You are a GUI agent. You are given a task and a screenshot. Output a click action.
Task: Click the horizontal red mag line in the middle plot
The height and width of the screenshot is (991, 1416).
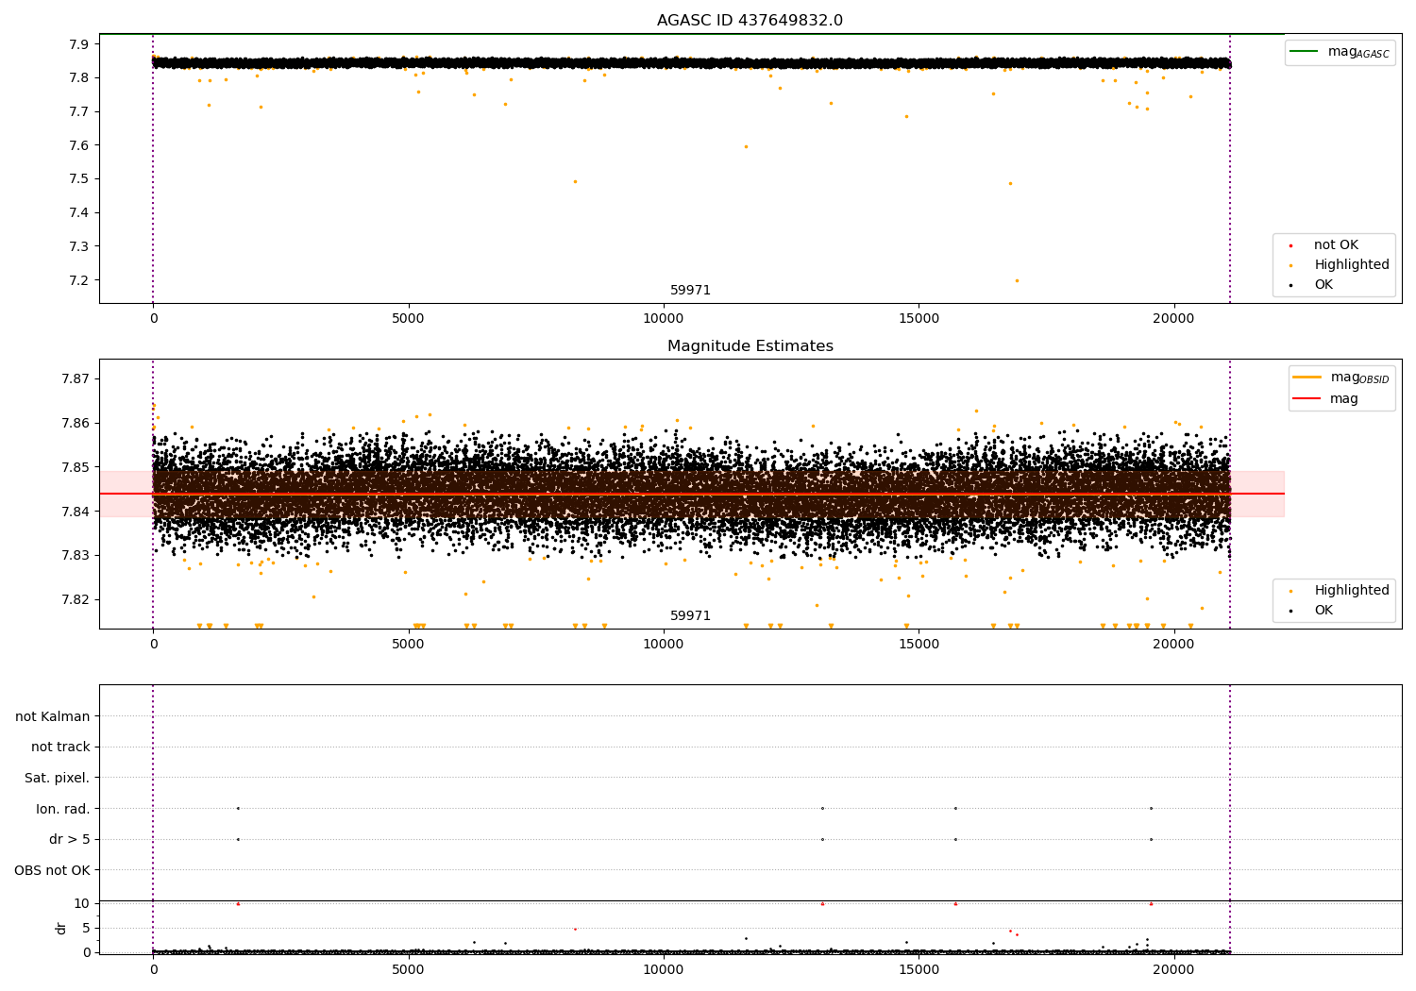(x=692, y=494)
